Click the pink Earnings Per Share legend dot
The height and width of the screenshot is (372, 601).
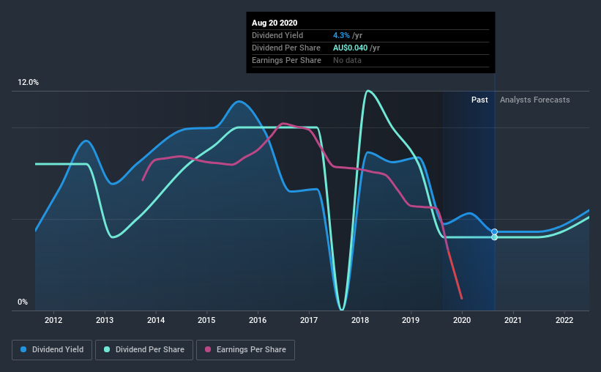[x=208, y=349]
